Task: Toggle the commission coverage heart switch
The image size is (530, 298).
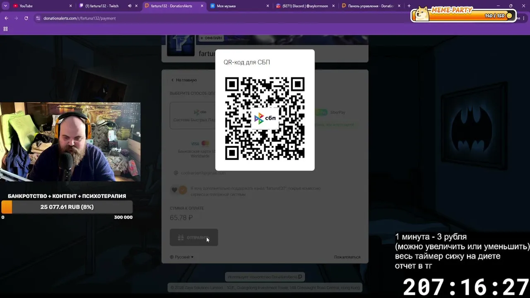Action: (179, 190)
